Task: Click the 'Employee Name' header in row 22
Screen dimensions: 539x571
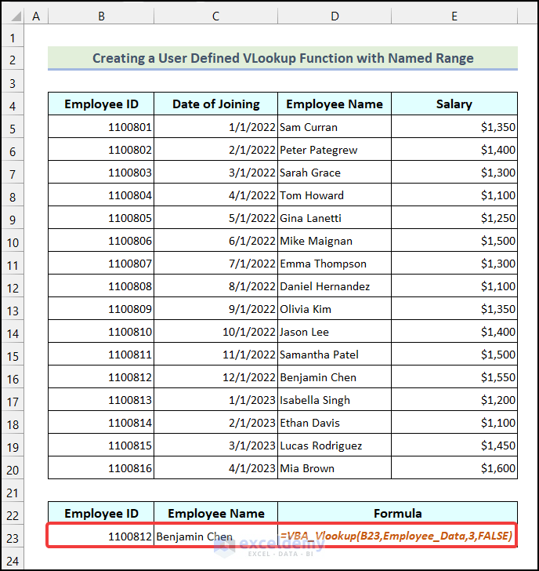Action: coord(215,513)
